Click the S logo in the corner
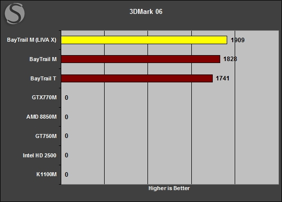 [x=14, y=13]
